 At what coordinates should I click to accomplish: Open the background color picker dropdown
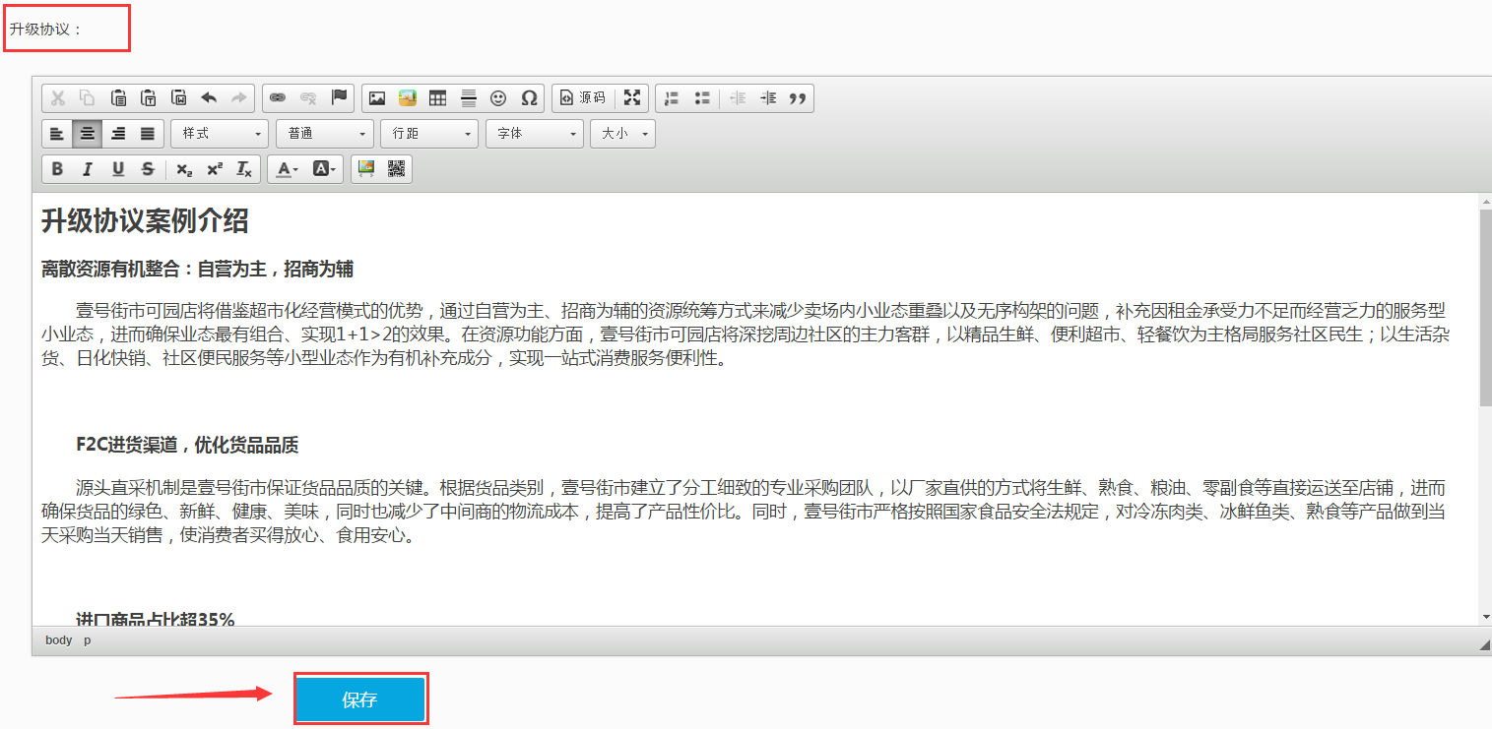tap(325, 169)
